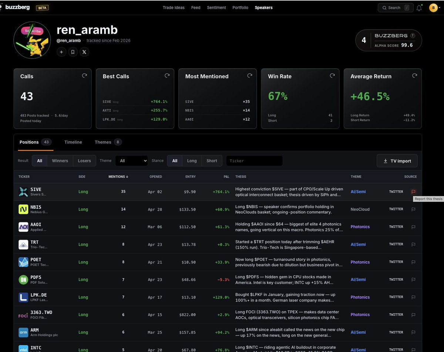444x352 pixels.
Task: Click the POET +33.9% P&L value
Action: pyautogui.click(x=222, y=262)
